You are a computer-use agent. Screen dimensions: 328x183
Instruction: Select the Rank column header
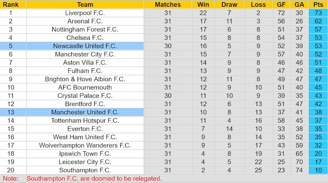tap(10, 4)
